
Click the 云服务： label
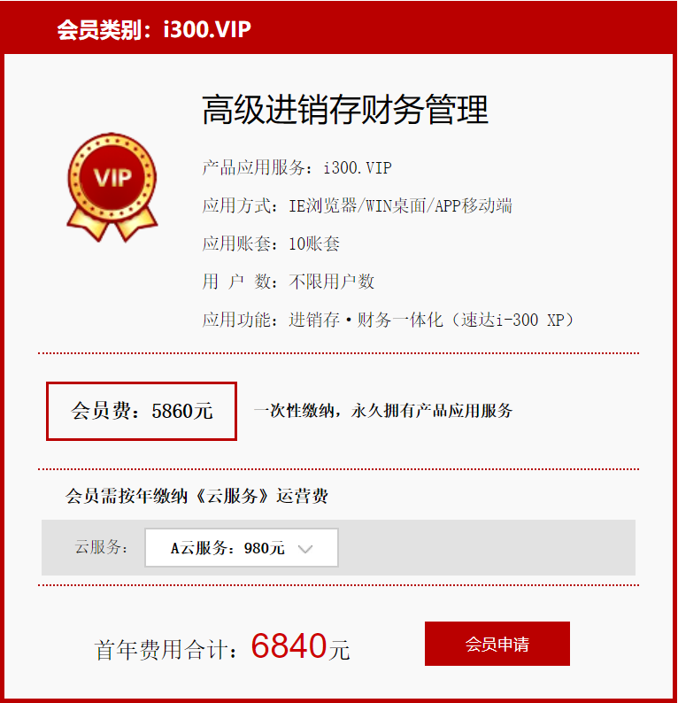[x=101, y=547]
